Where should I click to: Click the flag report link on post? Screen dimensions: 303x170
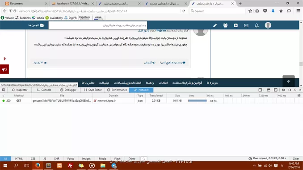[x=150, y=63]
